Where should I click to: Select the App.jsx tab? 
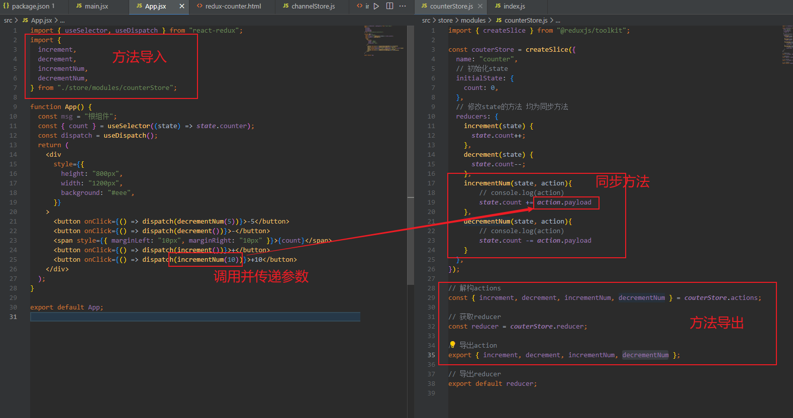point(156,6)
